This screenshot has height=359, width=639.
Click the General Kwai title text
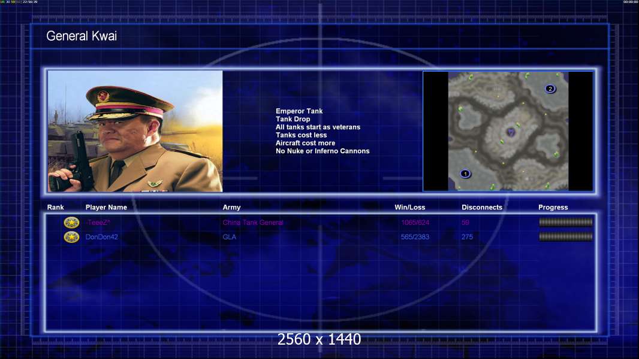tap(82, 36)
